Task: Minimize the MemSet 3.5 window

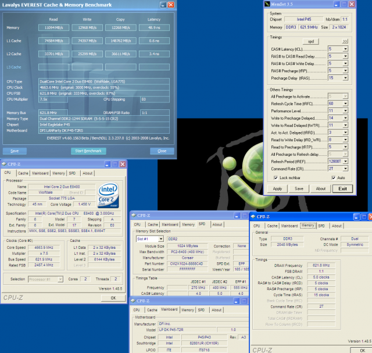Action: 337,4
